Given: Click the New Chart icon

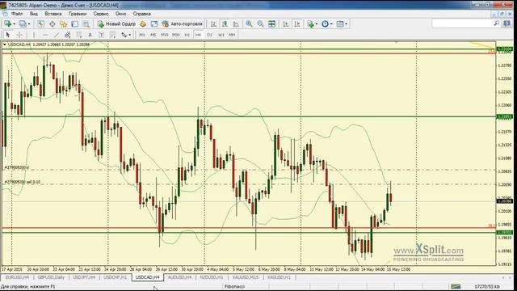Looking at the screenshot, I should 7,23.
